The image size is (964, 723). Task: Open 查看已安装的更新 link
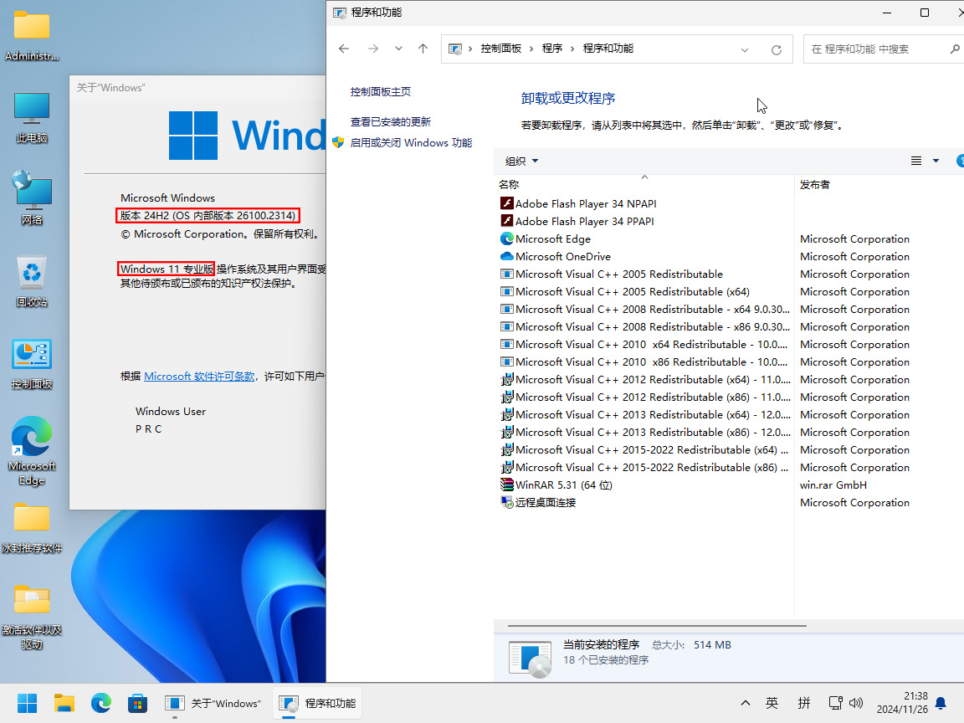tap(391, 121)
